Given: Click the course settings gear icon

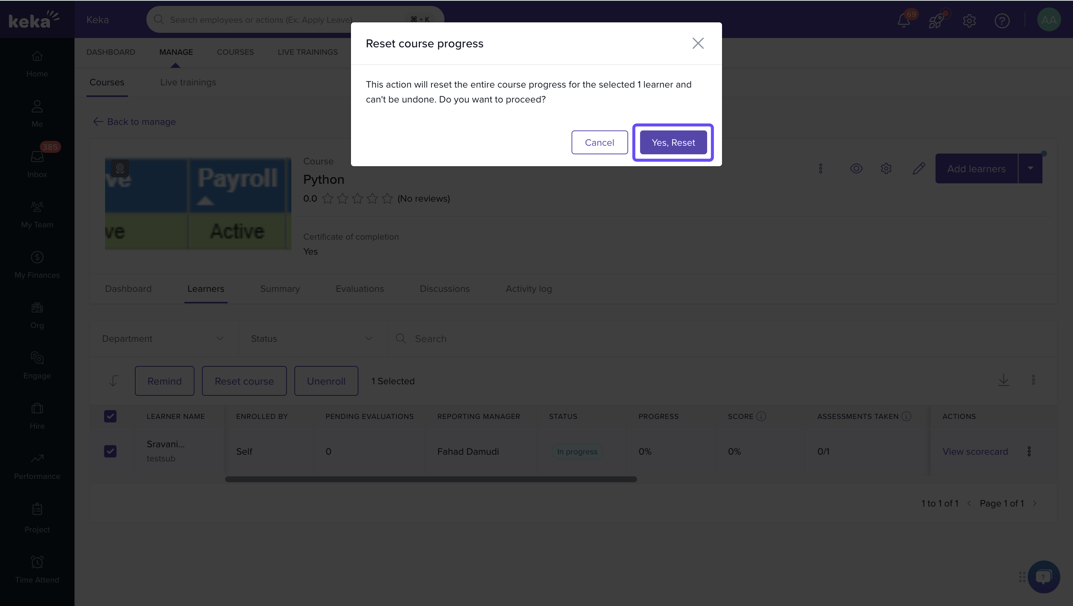Looking at the screenshot, I should click(x=886, y=168).
